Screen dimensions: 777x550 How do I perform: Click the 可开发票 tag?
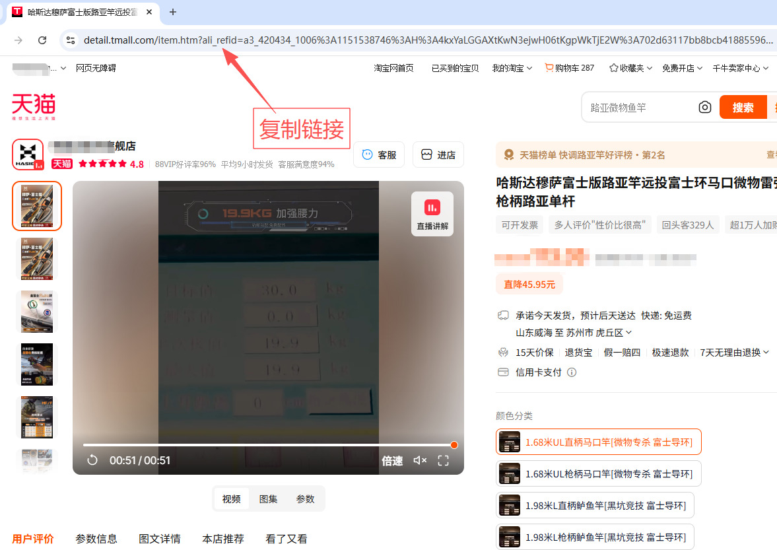click(520, 225)
